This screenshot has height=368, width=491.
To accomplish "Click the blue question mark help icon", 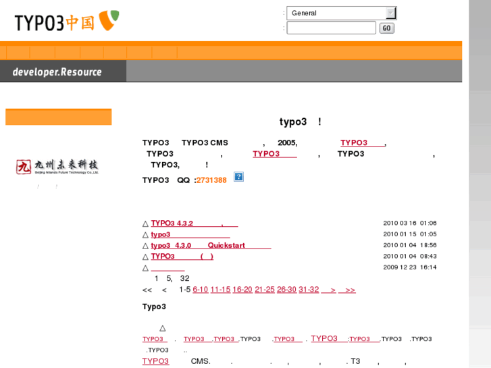I will click(238, 177).
